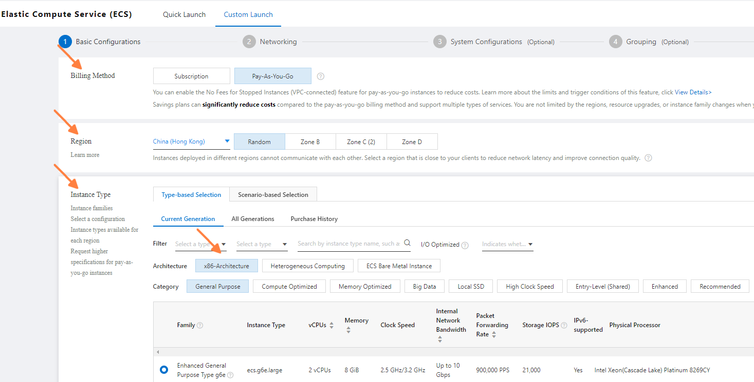Switch to Quick Launch tab
This screenshot has height=382, width=754.
pos(184,14)
